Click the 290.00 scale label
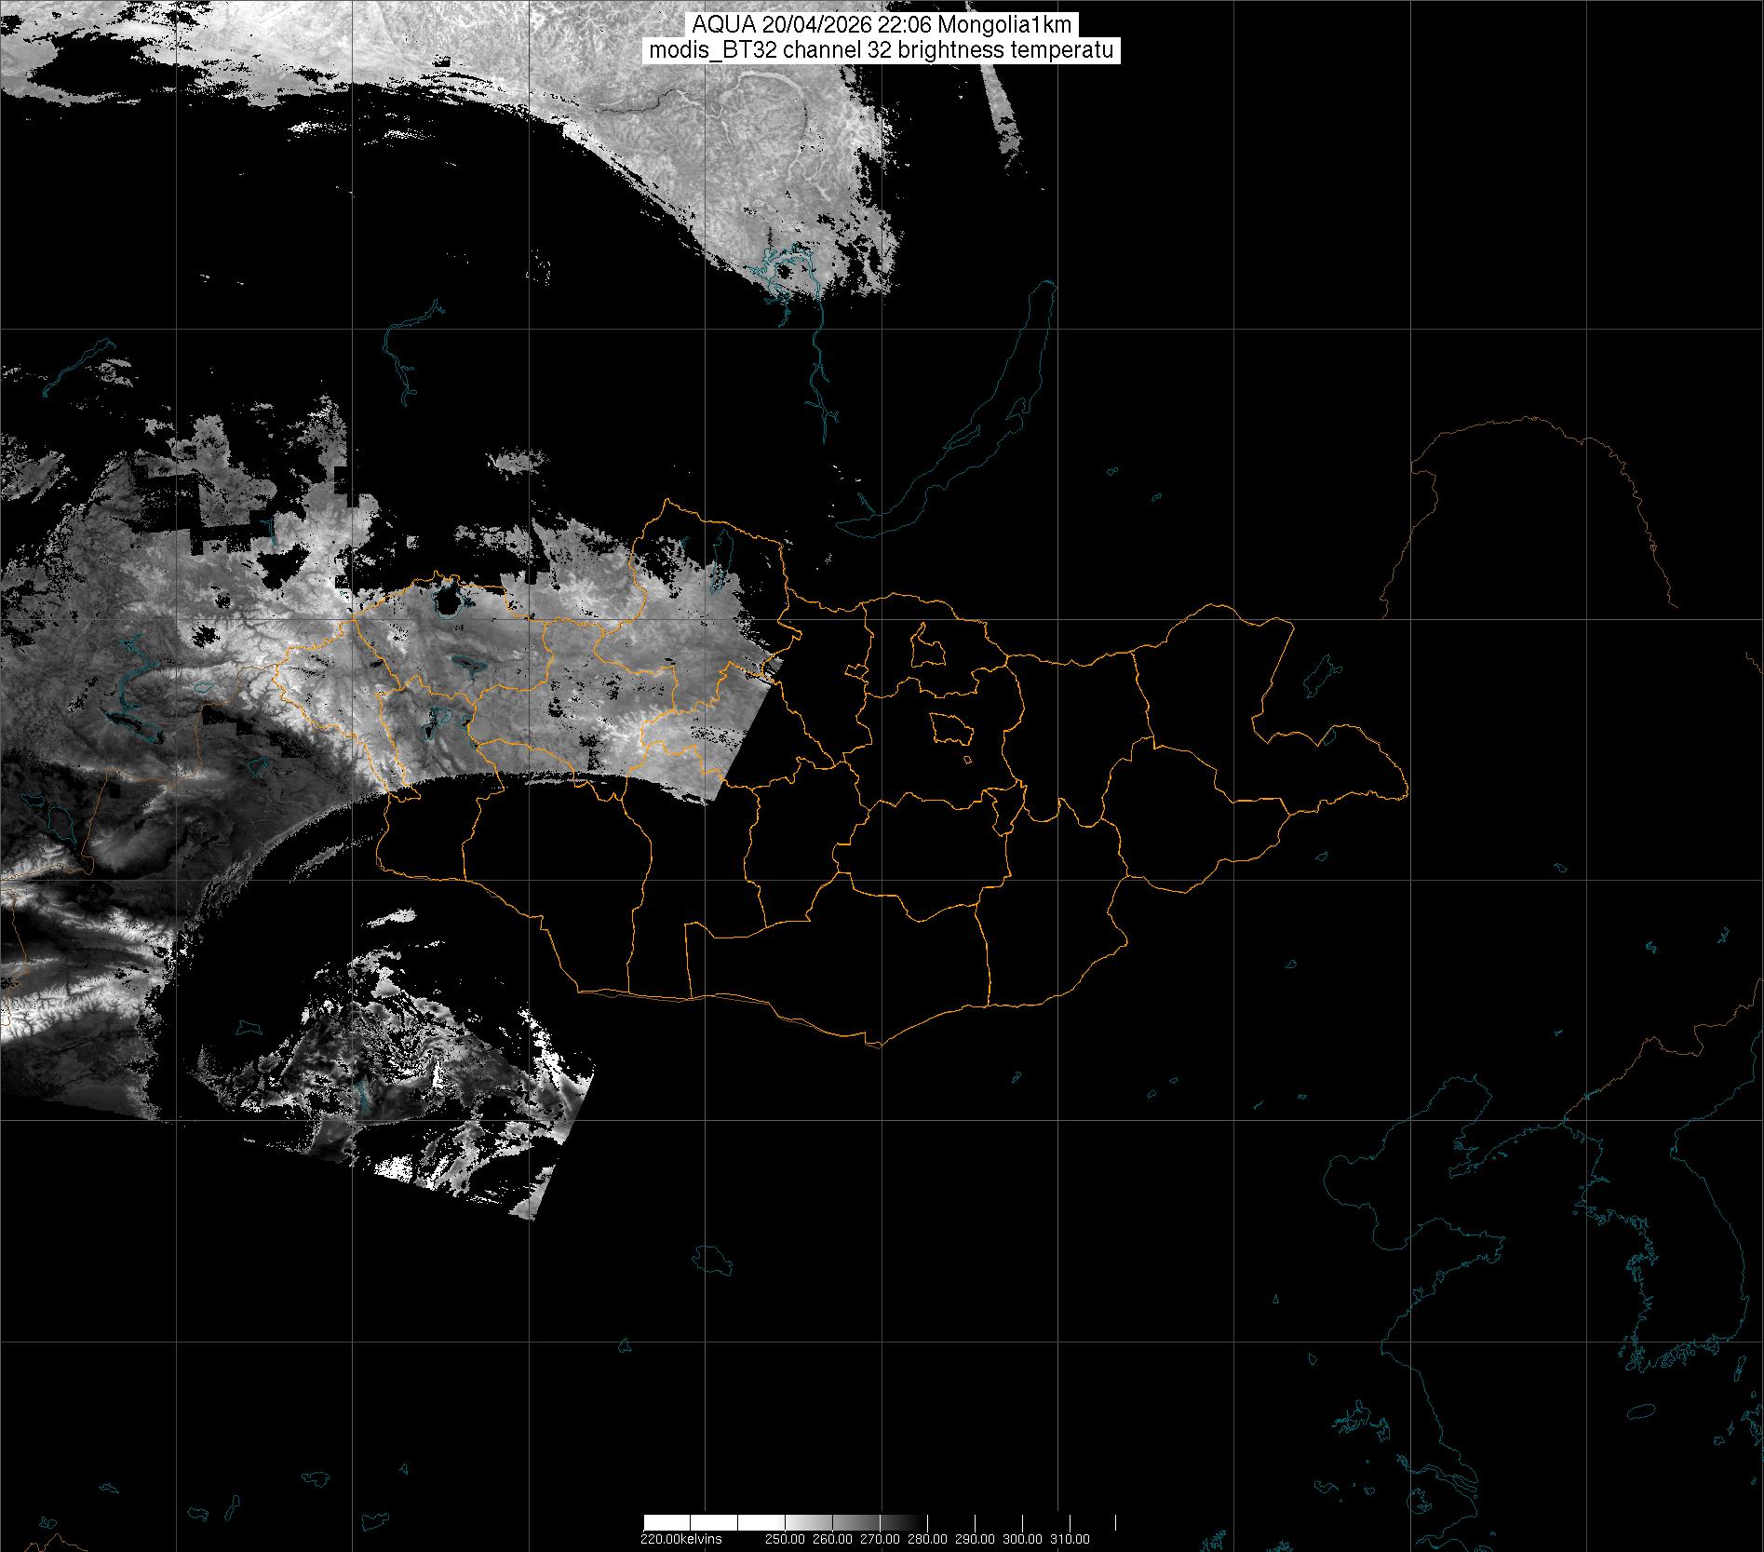 tap(976, 1539)
